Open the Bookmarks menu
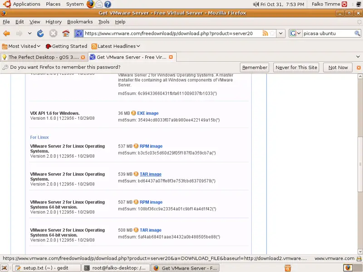This screenshot has width=363, height=272. (x=80, y=22)
